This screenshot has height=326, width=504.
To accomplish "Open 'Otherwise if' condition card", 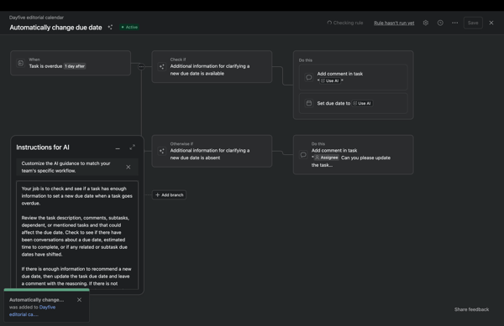I will coord(212,151).
